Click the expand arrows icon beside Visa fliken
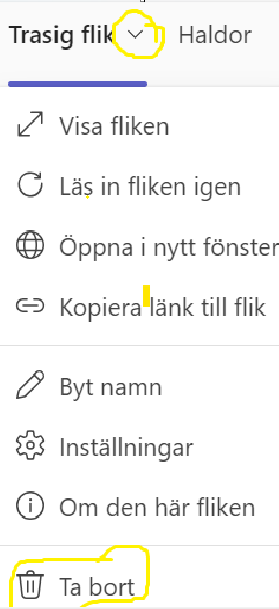The height and width of the screenshot is (609, 279). 30,126
